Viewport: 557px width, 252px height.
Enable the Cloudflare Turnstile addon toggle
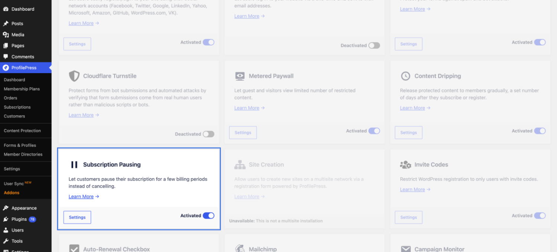pyautogui.click(x=208, y=134)
